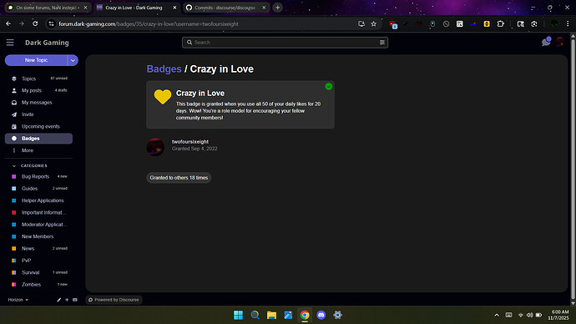Select the Crazy in Love browser tab

click(x=137, y=8)
